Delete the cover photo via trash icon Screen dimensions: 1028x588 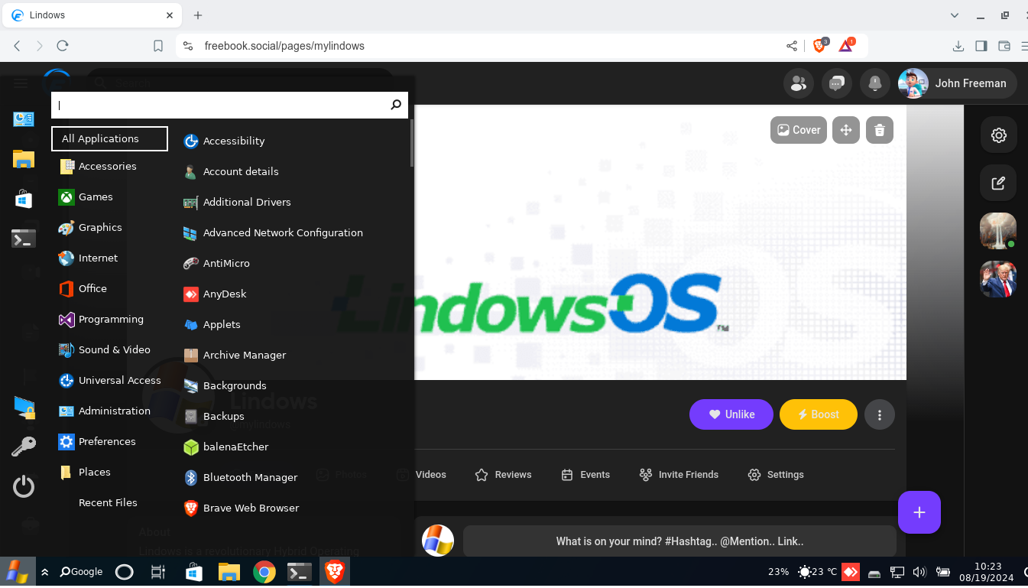(880, 130)
